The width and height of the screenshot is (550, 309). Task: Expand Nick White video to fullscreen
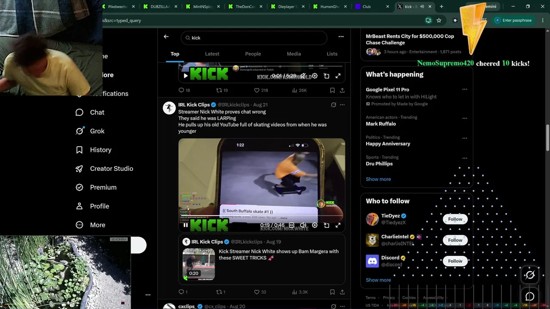click(338, 225)
